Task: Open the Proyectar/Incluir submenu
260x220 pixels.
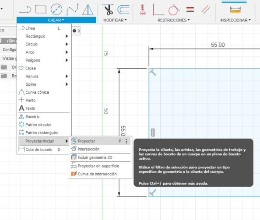Action: coord(44,141)
